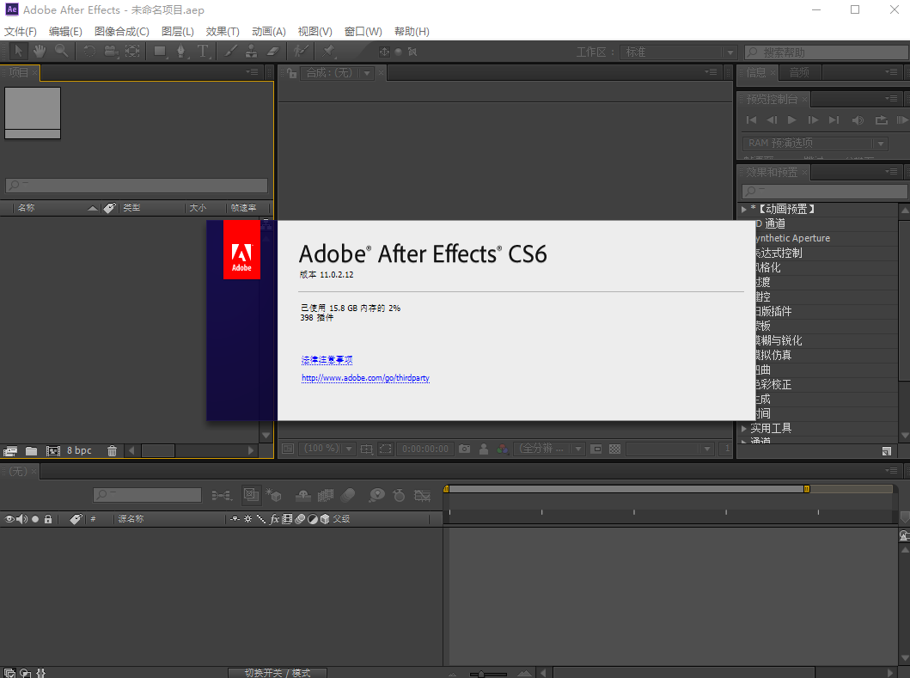Click the adobe.com thirdparty link
This screenshot has width=910, height=678.
tap(365, 378)
